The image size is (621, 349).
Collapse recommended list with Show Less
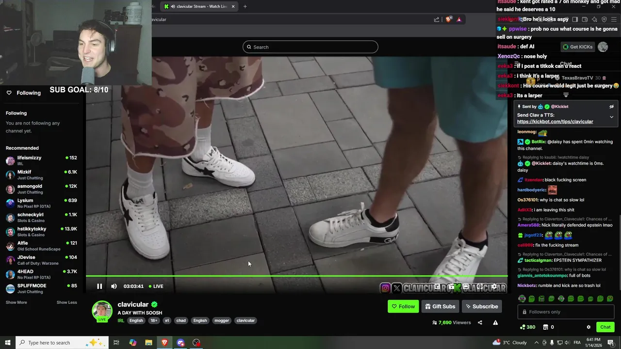tap(66, 302)
